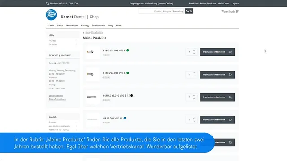Click the product name H4MC.314.010 VPE 5
This screenshot has width=287, height=161.
click(114, 96)
